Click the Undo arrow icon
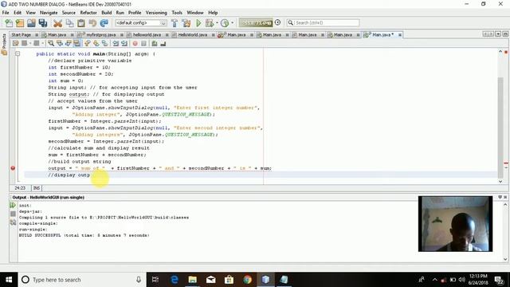 click(92, 23)
